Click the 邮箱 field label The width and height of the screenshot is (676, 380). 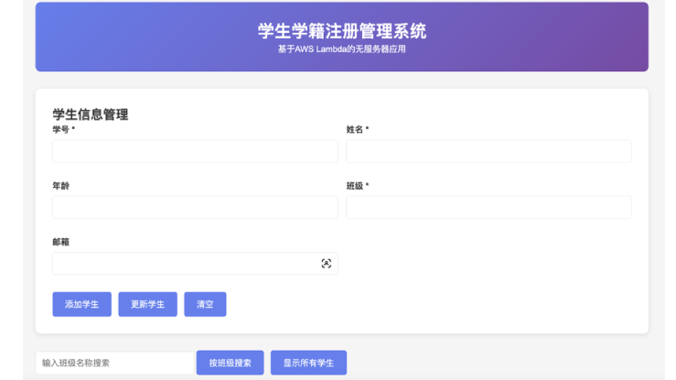pos(61,242)
